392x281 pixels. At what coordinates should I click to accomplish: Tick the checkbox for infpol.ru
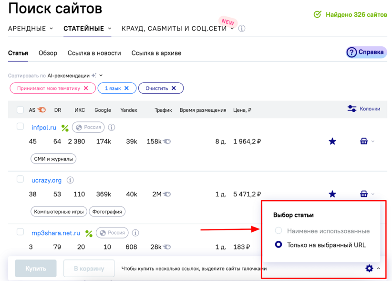coord(20,127)
